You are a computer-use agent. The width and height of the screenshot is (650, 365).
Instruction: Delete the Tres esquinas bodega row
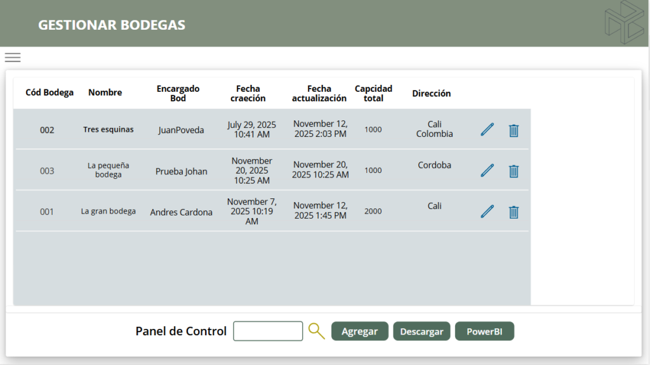click(x=514, y=131)
